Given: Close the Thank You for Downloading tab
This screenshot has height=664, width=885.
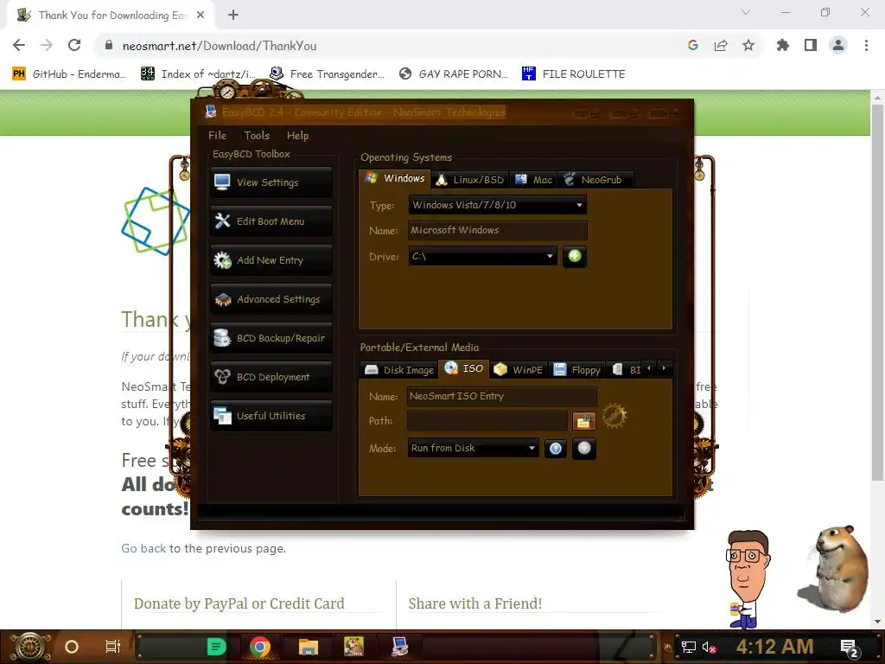Looking at the screenshot, I should tap(201, 15).
